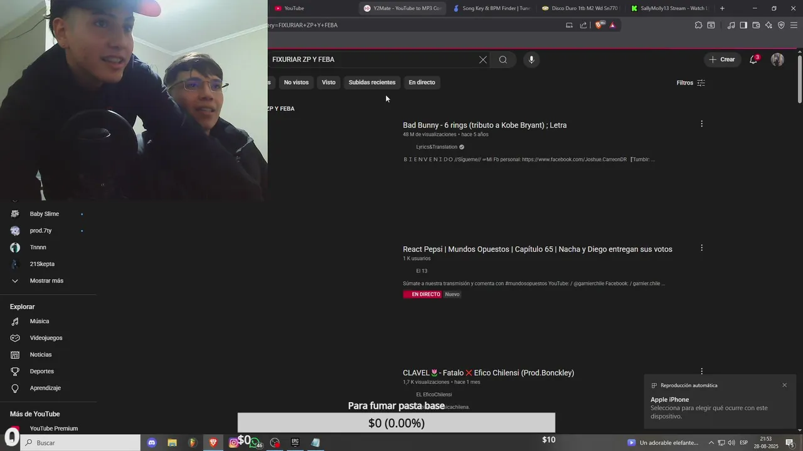The height and width of the screenshot is (451, 803).
Task: Select the Visto filter chip
Action: click(x=329, y=82)
